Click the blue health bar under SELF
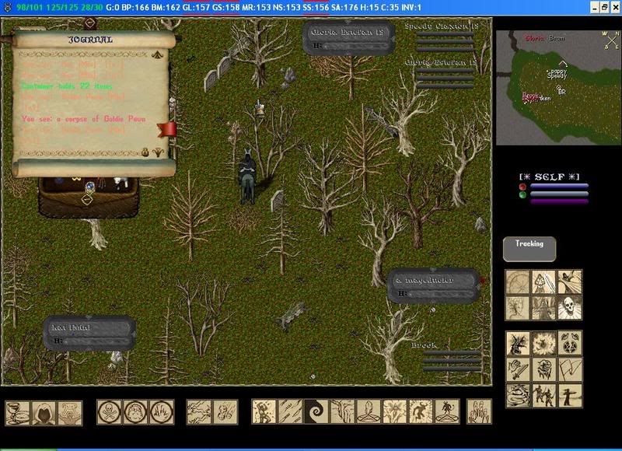The width and height of the screenshot is (622, 451). (559, 186)
